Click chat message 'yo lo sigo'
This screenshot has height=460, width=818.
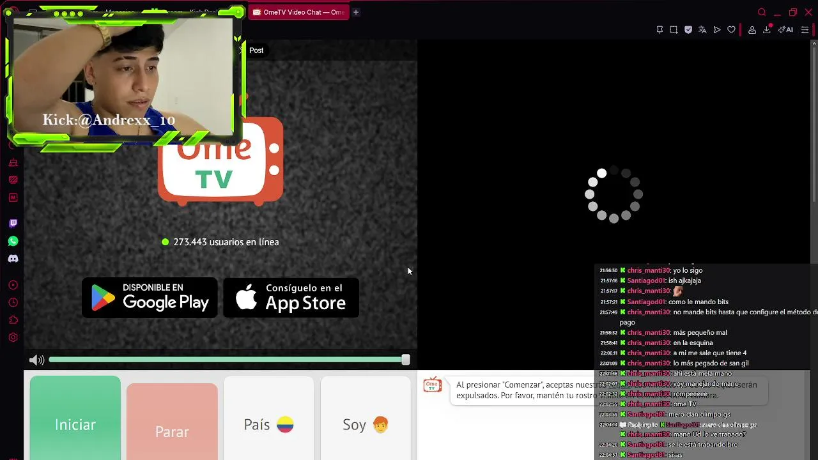687,271
